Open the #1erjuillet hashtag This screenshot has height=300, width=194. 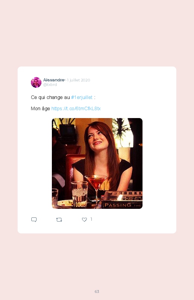pos(82,98)
